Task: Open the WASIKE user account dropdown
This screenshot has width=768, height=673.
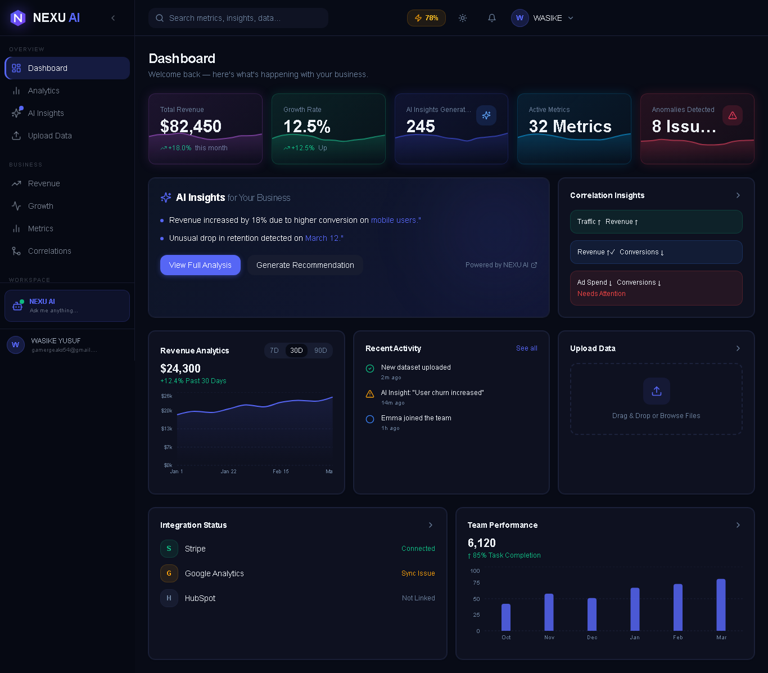Action: pos(543,18)
